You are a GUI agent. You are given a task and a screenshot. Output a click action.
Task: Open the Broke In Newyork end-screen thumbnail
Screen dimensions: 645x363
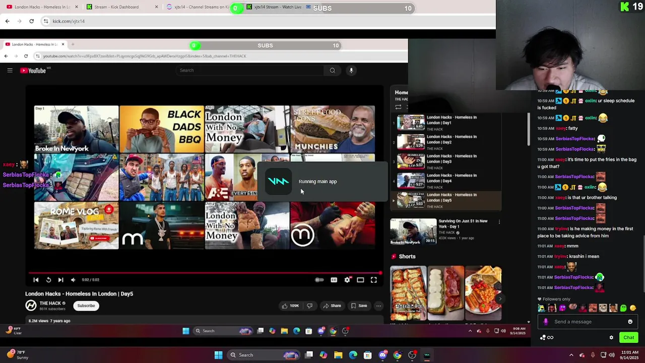tap(76, 129)
